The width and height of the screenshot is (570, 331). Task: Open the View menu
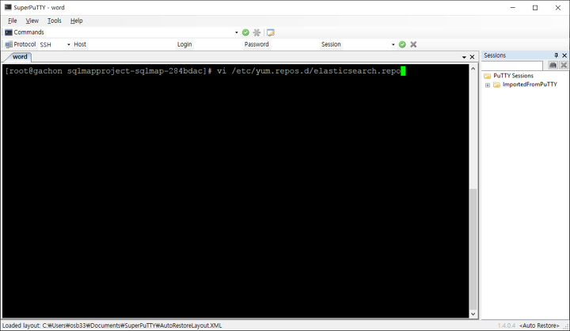click(32, 21)
